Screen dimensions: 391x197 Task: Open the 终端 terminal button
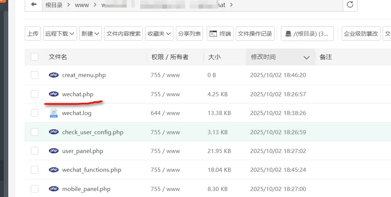click(220, 33)
